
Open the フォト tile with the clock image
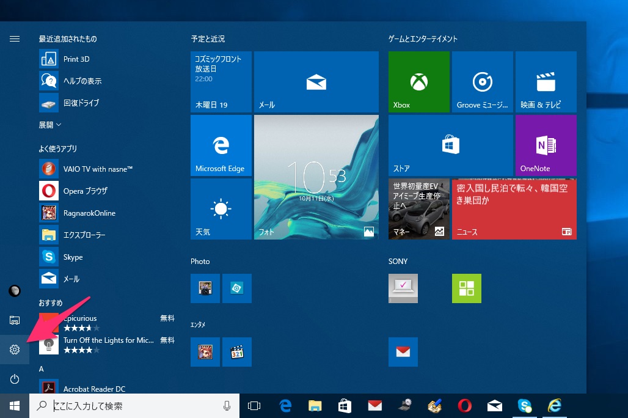click(x=316, y=177)
